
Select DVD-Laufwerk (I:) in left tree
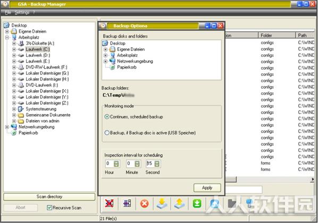click(41, 85)
